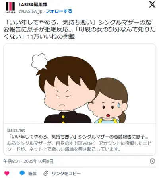Click the worried mother character in the image
The width and height of the screenshot is (159, 178).
click(x=108, y=101)
